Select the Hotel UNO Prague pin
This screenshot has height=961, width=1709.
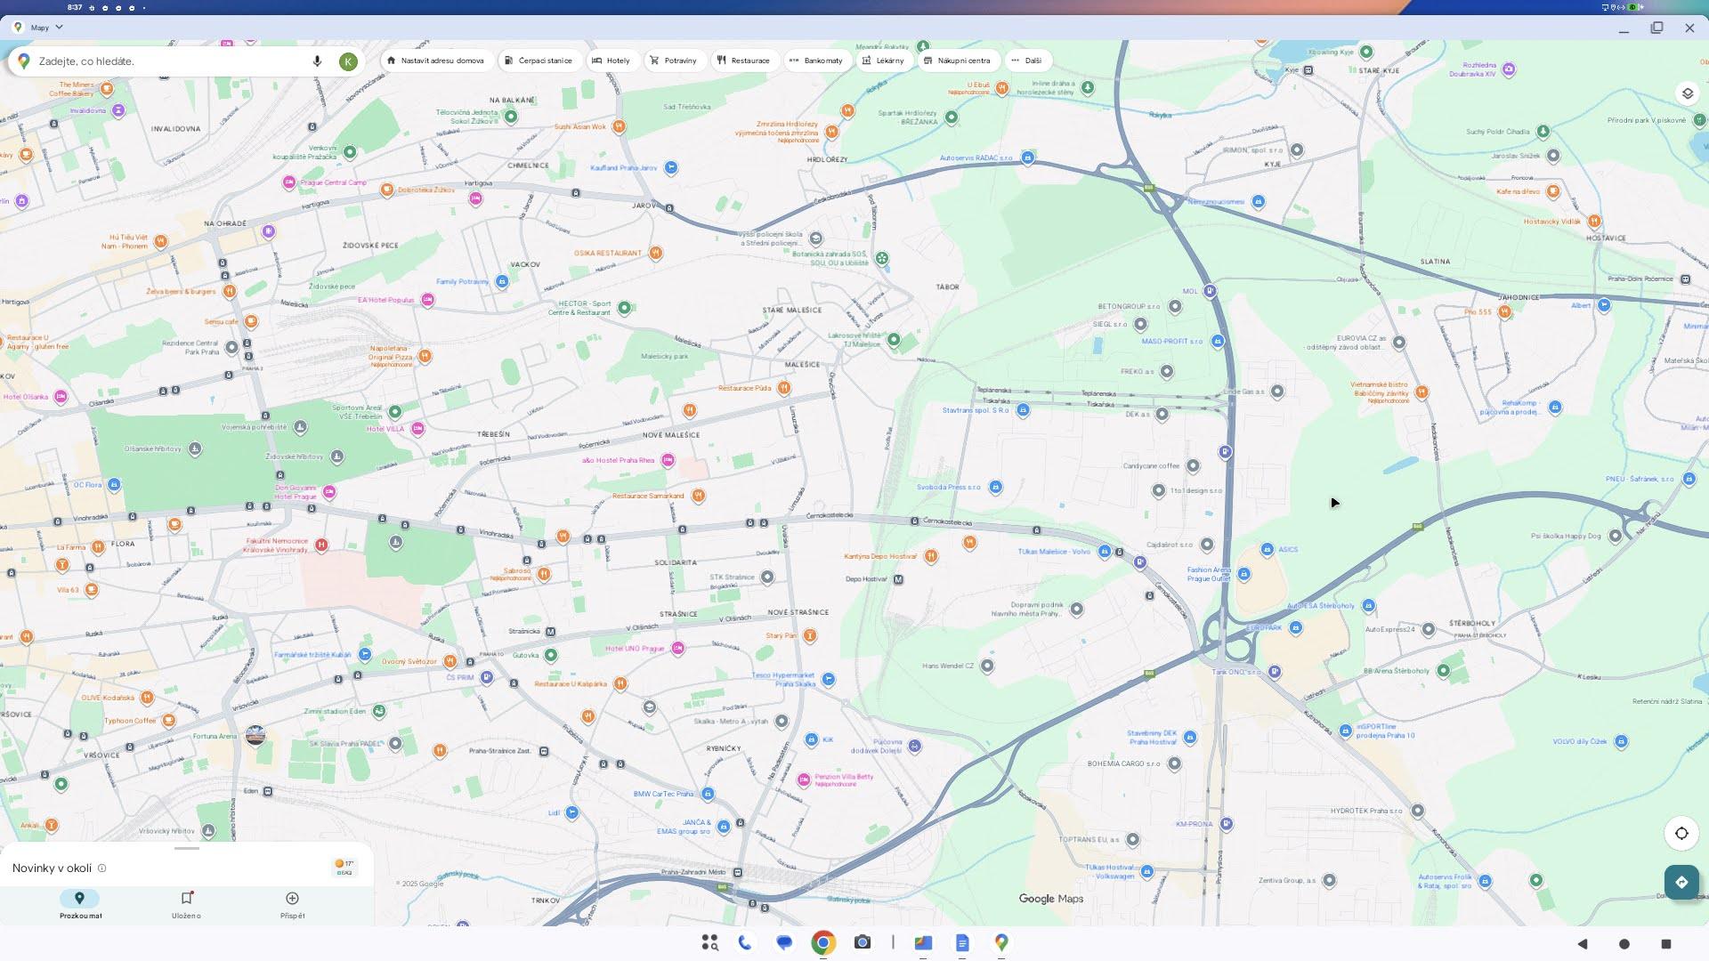pos(678,648)
